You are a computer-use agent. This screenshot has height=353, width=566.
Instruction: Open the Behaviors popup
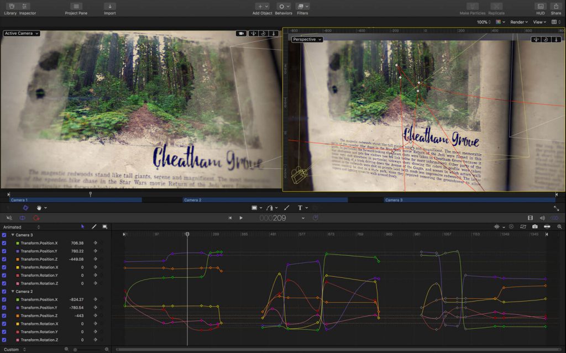284,7
